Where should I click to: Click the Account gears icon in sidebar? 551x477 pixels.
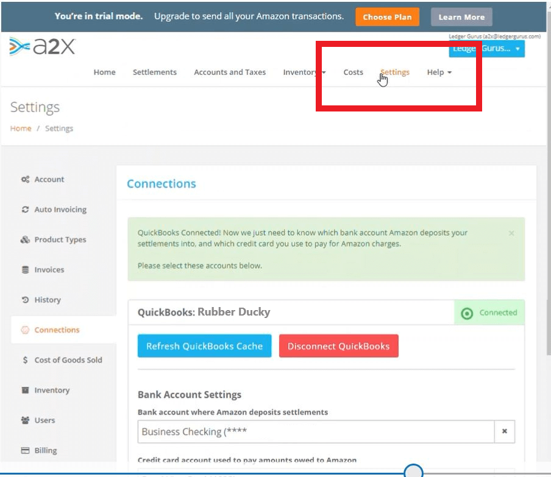pyautogui.click(x=26, y=180)
